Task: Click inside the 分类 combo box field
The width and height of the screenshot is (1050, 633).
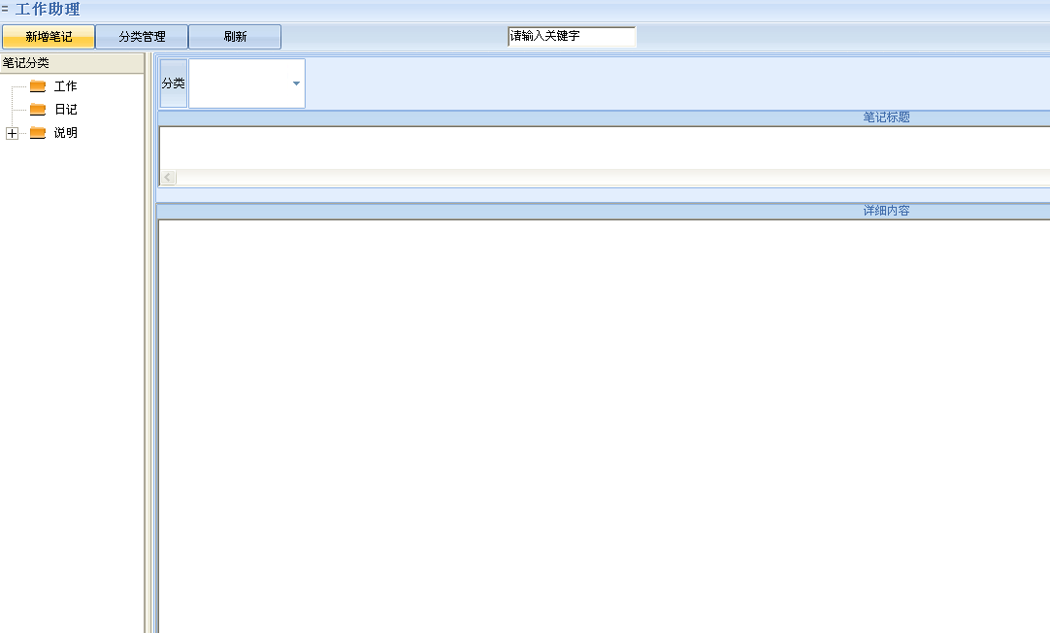Action: 246,83
